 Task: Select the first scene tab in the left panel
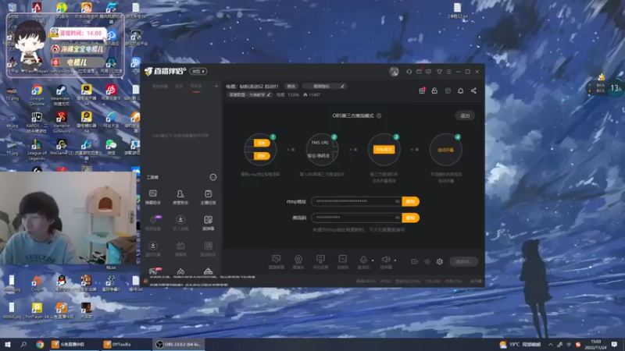(x=160, y=87)
